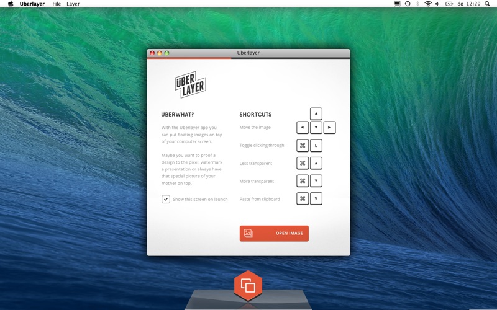Click the orange Uberlayer hexagon dock icon
This screenshot has height=310, width=497.
click(x=248, y=286)
